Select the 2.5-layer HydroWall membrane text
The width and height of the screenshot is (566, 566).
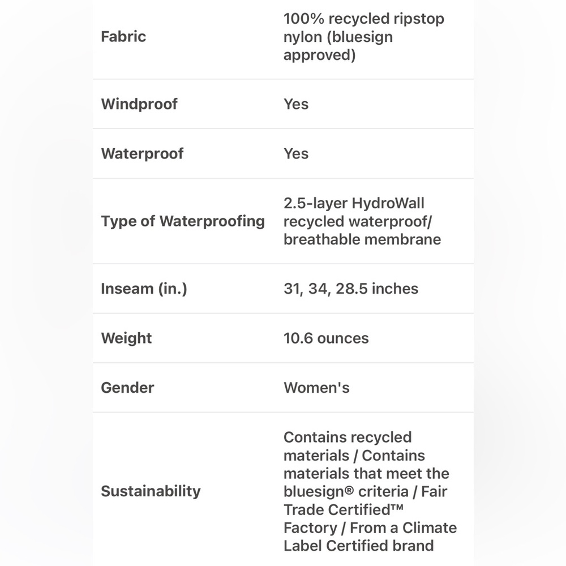[x=362, y=221]
